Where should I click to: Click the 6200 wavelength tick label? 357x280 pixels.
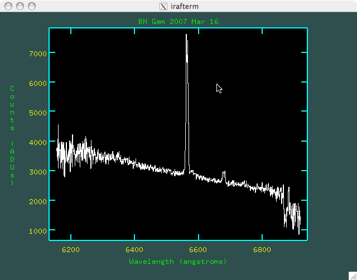point(71,250)
